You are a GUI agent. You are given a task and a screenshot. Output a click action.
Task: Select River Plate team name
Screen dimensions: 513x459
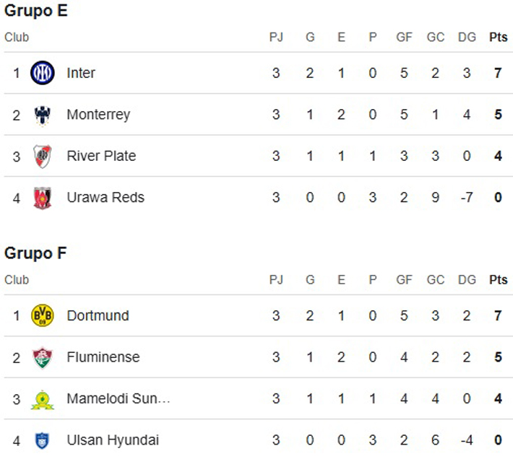101,156
